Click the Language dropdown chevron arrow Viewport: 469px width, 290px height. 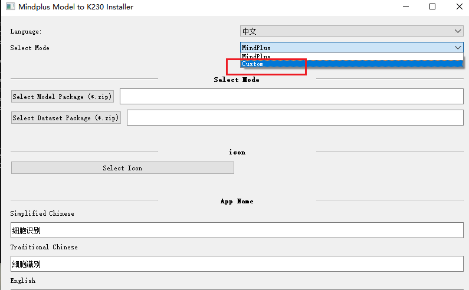pyautogui.click(x=458, y=31)
